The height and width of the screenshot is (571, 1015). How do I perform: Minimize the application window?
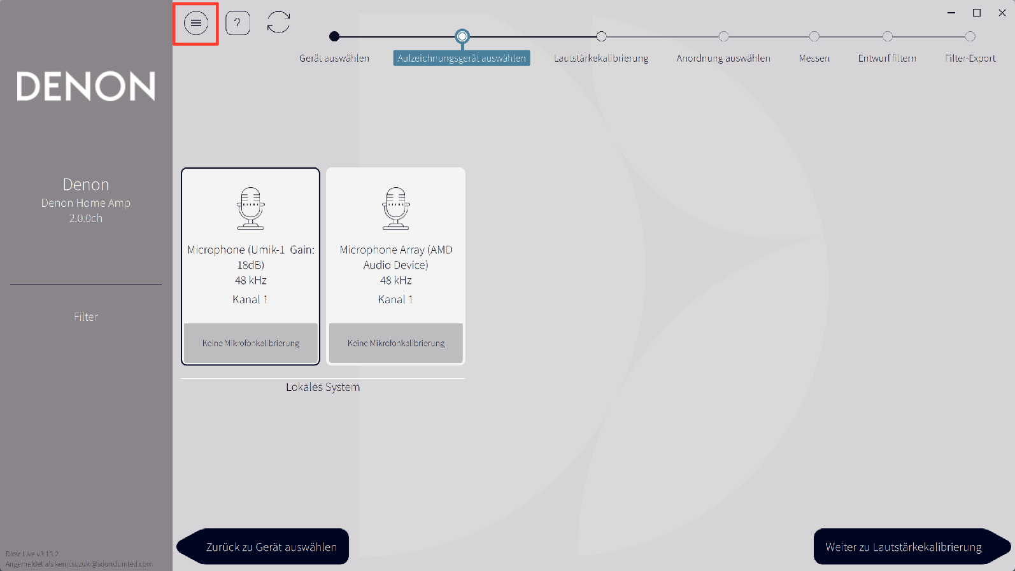(951, 13)
